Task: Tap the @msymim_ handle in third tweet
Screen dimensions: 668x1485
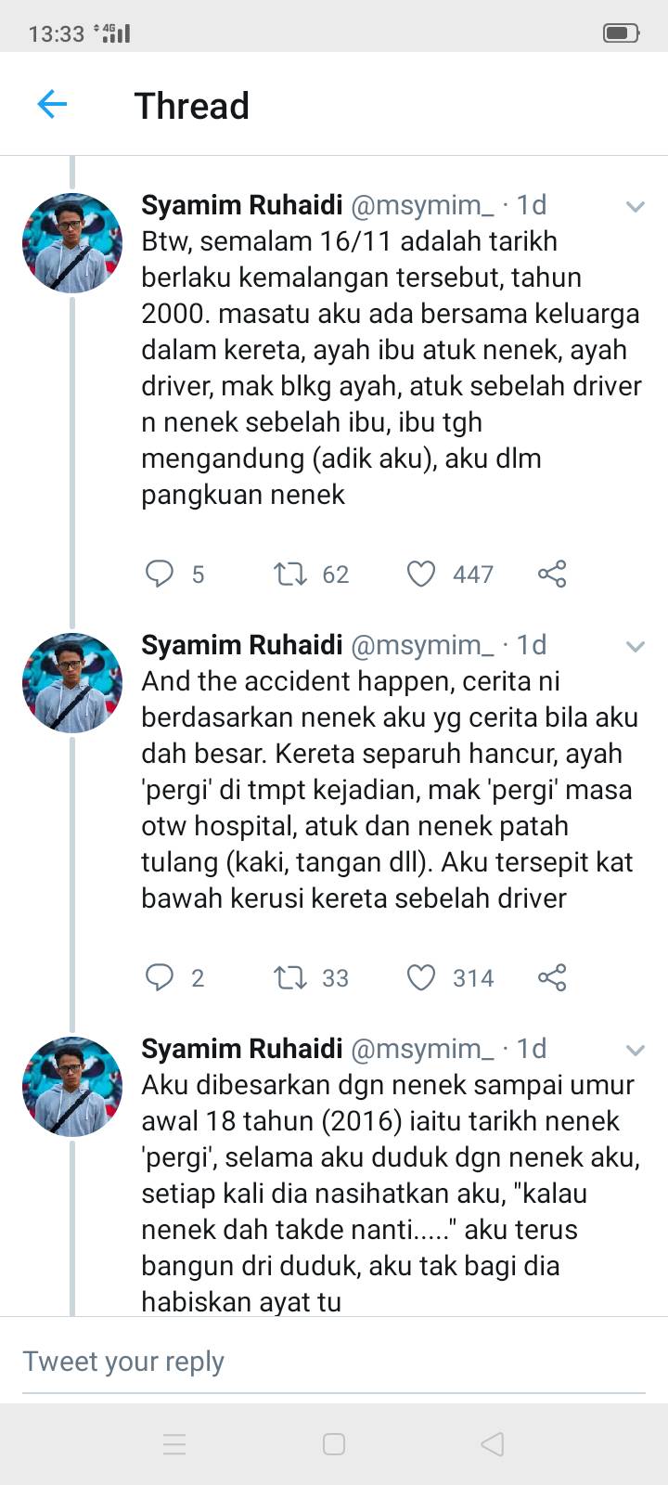Action: [x=422, y=1049]
